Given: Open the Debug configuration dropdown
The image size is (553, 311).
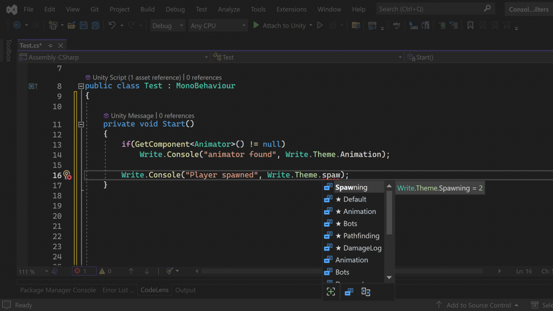Looking at the screenshot, I should pyautogui.click(x=167, y=25).
